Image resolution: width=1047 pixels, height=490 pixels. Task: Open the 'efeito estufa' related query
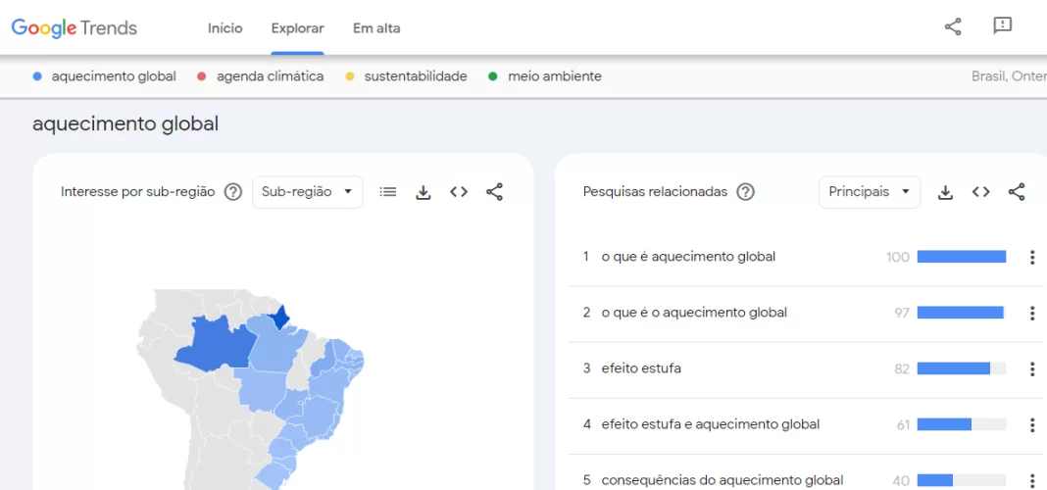pos(641,368)
